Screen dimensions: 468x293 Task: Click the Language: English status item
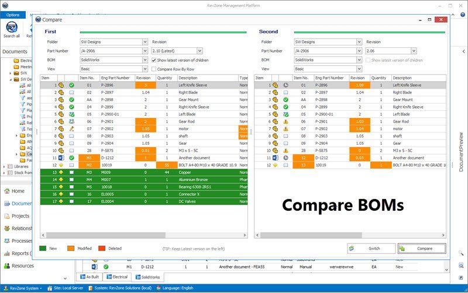[175, 288]
